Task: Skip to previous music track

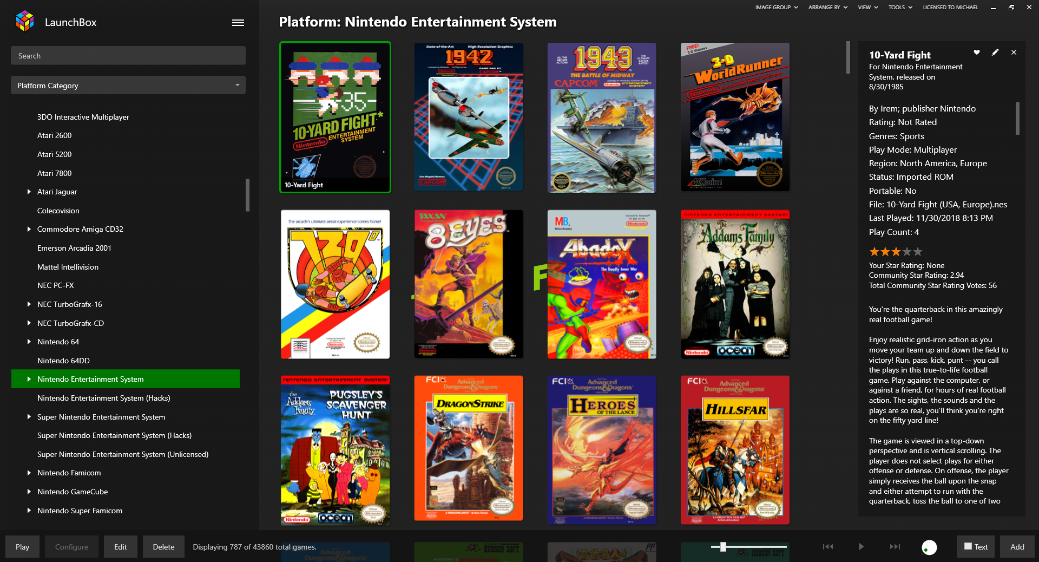Action: pos(828,547)
